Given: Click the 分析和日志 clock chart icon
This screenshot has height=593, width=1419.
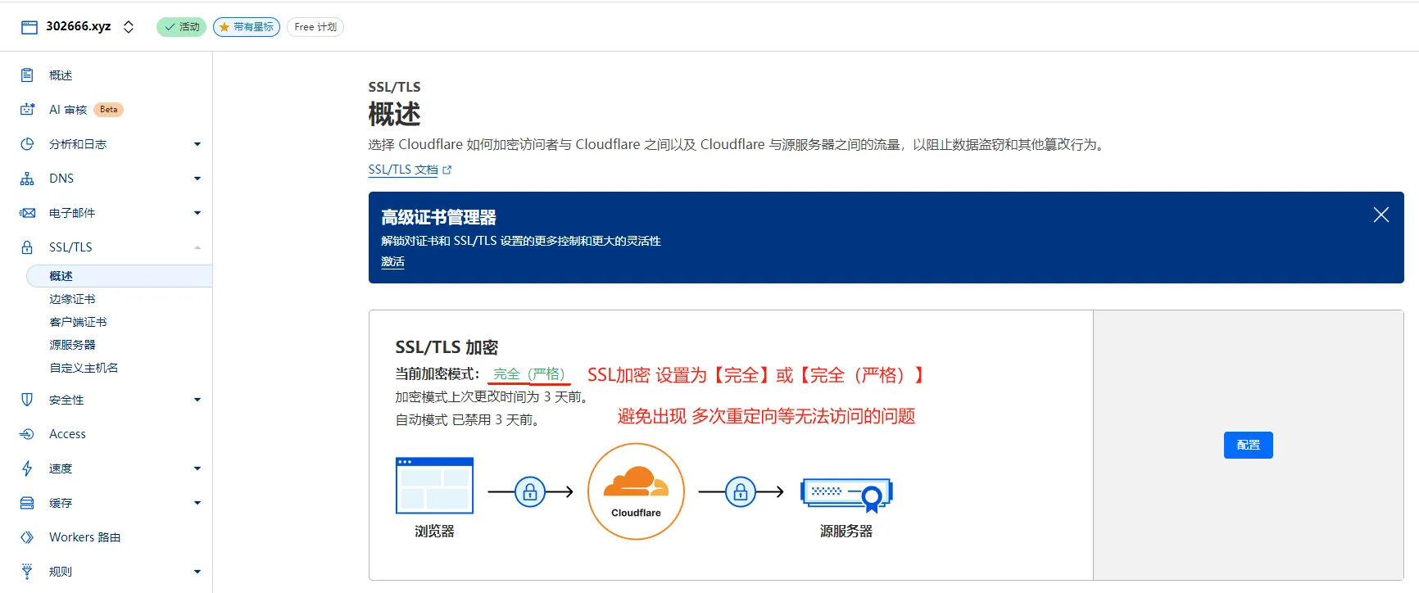Looking at the screenshot, I should click(x=27, y=144).
